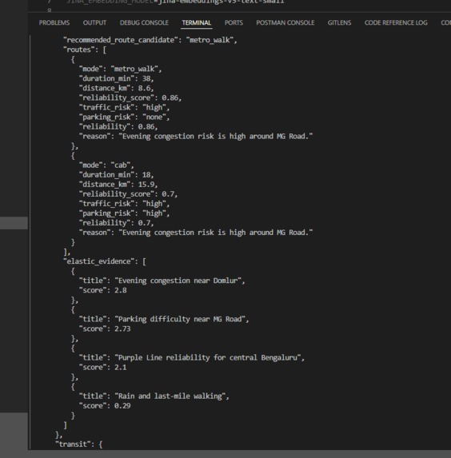Screen dimensions: 451x458
Task: Click the "score": 2.73 line
Action: (x=105, y=329)
